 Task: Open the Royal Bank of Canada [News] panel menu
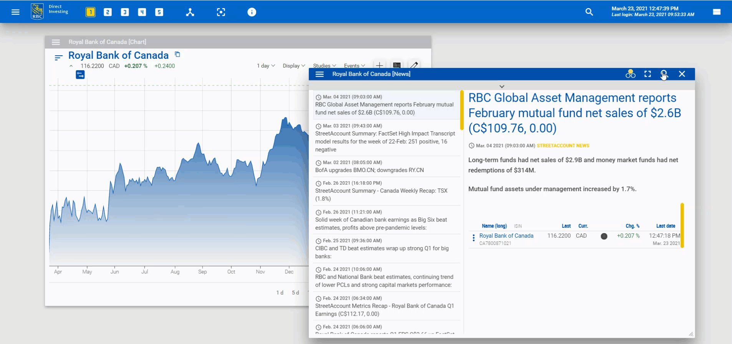320,74
